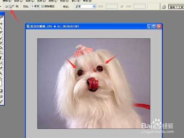Click the dog's right red eye in image
The image size is (184, 138).
tap(100, 68)
